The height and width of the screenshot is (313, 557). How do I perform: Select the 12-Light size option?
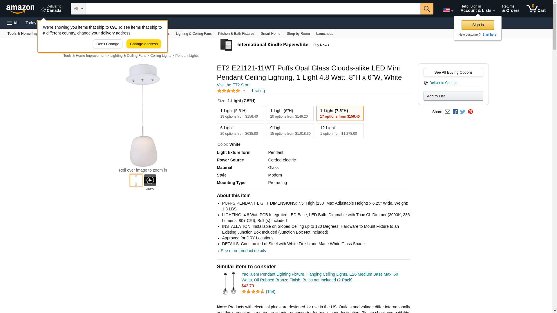tap(340, 130)
